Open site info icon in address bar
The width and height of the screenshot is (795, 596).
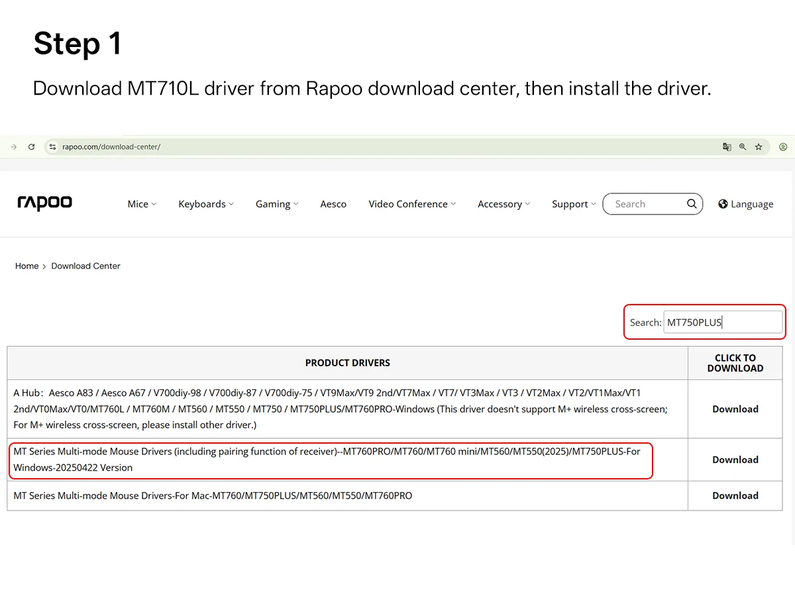click(x=53, y=147)
